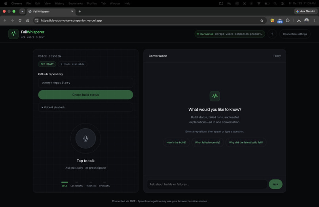Open the Bookmarks menu

[x=76, y=4]
